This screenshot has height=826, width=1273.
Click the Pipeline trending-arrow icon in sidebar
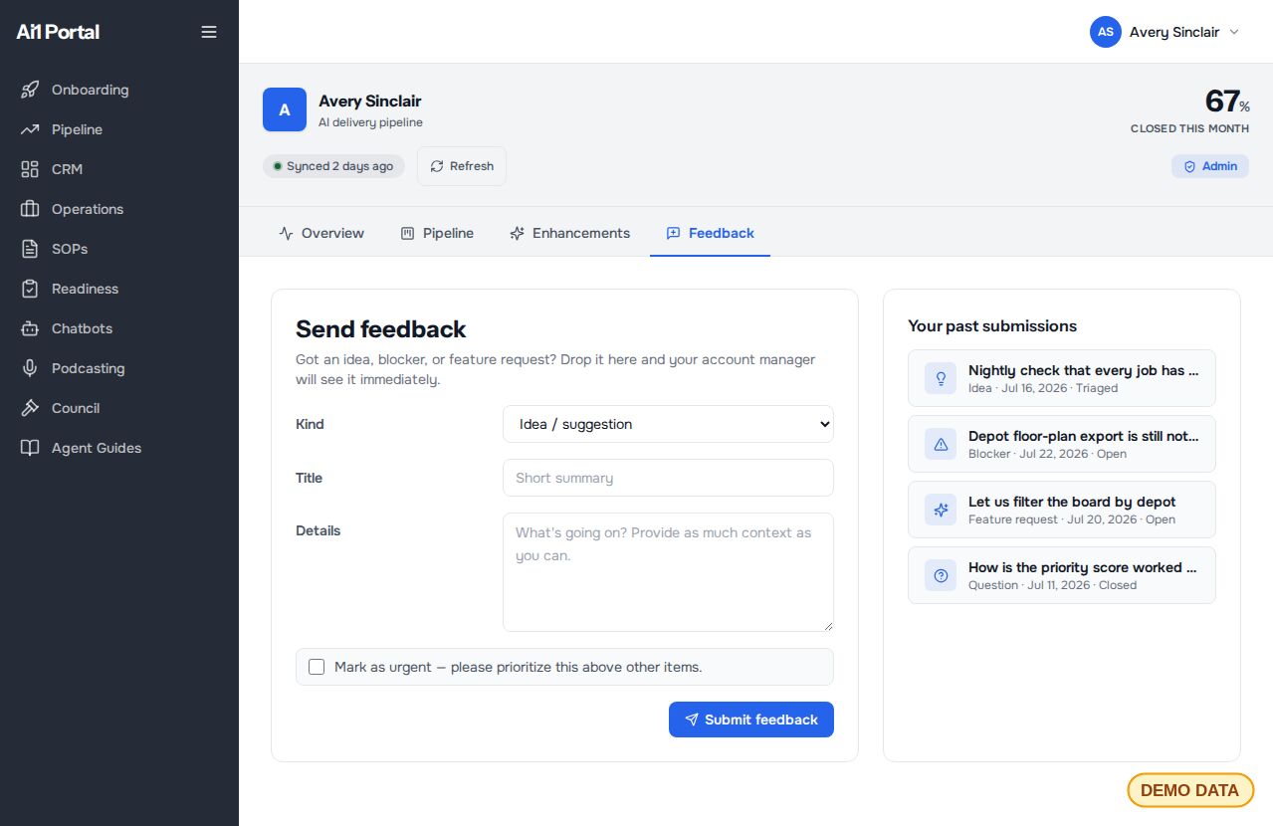(x=30, y=129)
